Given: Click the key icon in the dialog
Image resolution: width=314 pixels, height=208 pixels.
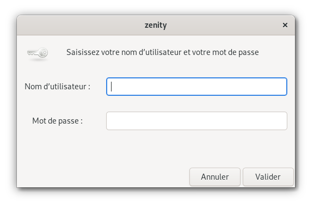Looking at the screenshot, I should point(38,53).
